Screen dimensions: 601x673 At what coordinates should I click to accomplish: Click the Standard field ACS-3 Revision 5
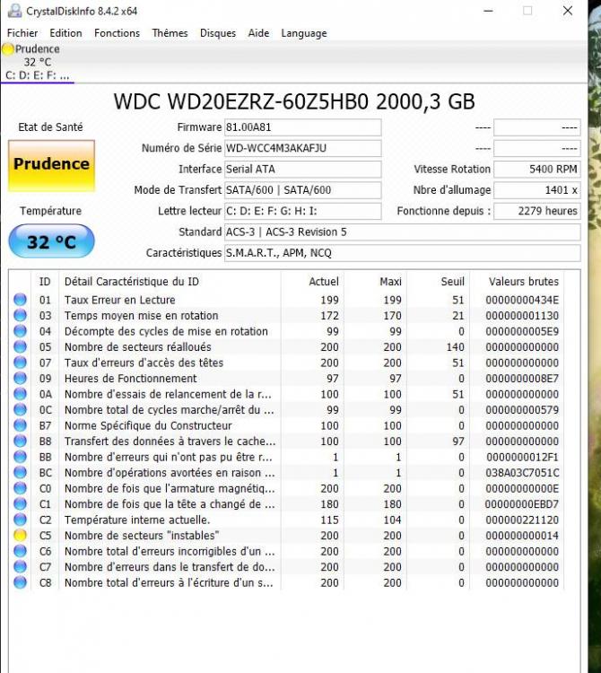(403, 232)
